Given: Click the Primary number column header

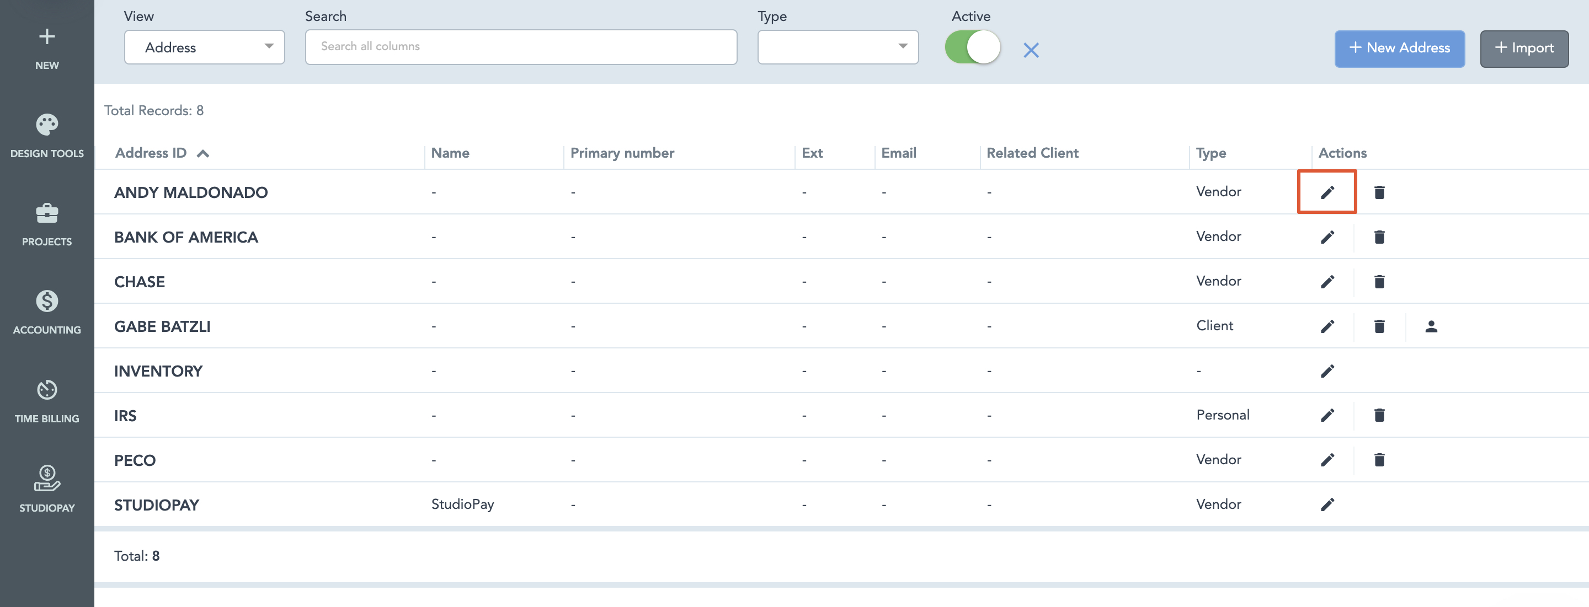Looking at the screenshot, I should [622, 153].
